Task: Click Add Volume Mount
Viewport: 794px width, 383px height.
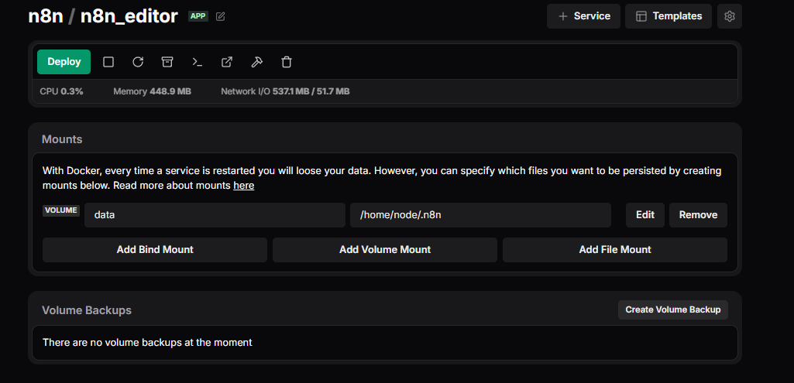Action: 385,250
